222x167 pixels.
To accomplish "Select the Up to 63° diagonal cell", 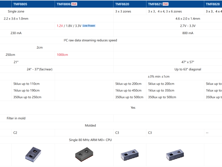I will point(188,69).
